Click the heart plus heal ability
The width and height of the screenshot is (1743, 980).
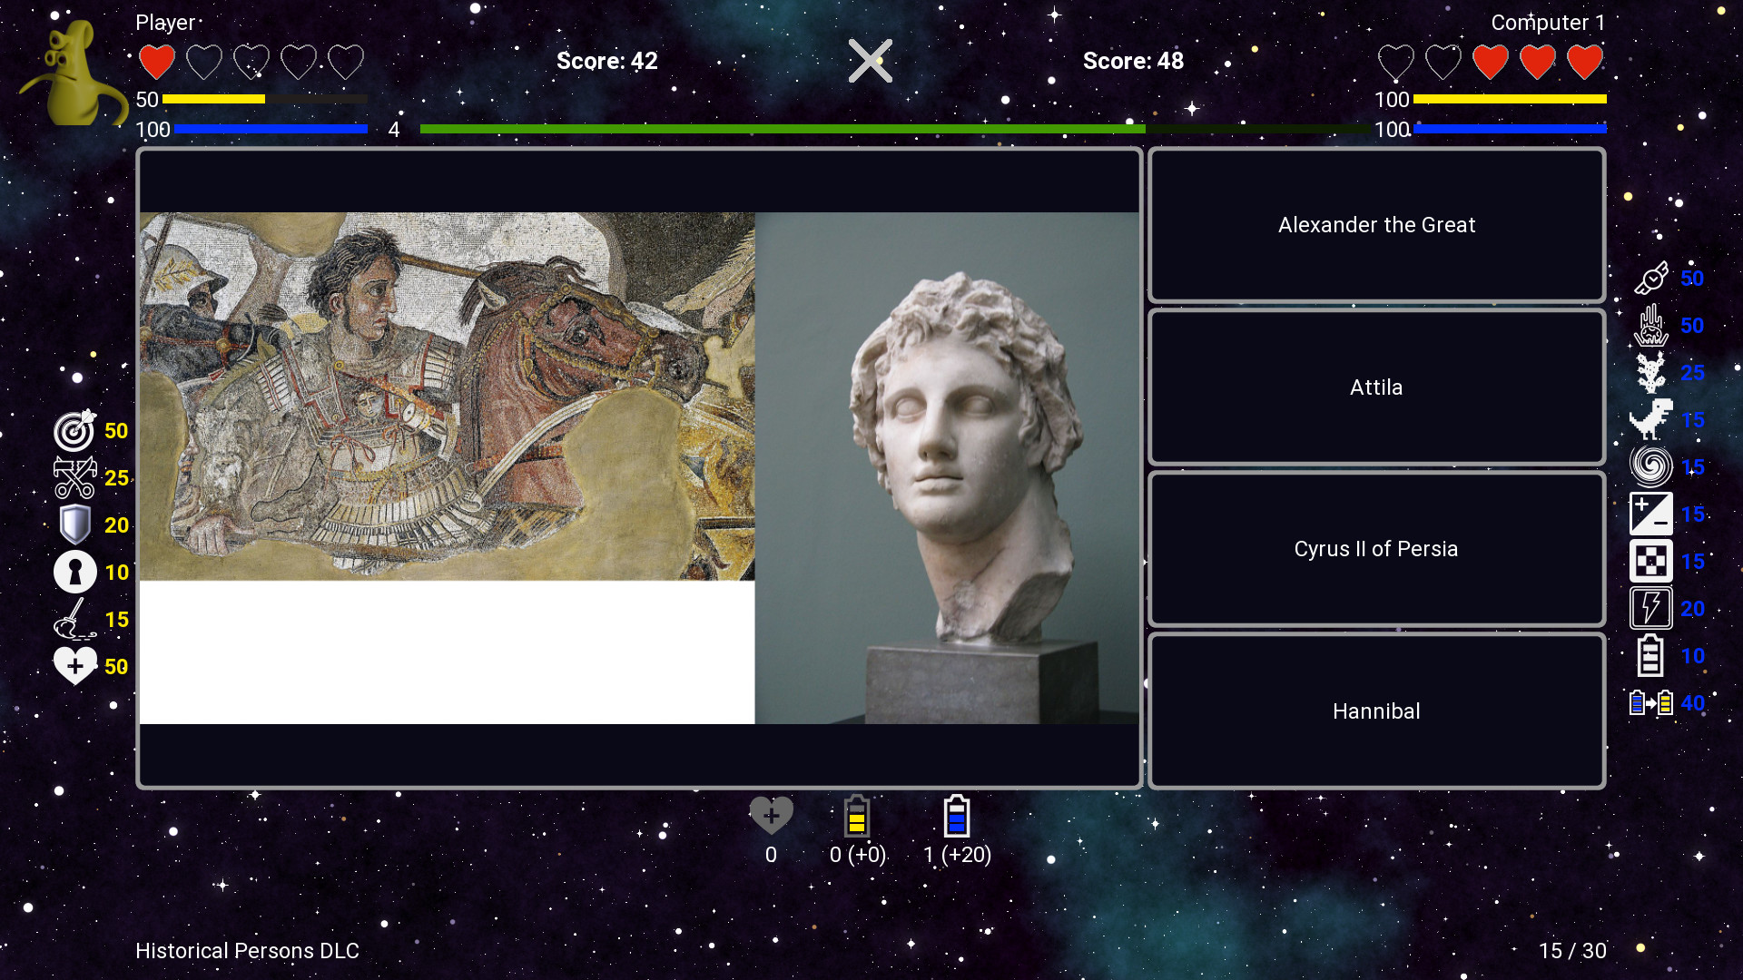[x=74, y=667]
